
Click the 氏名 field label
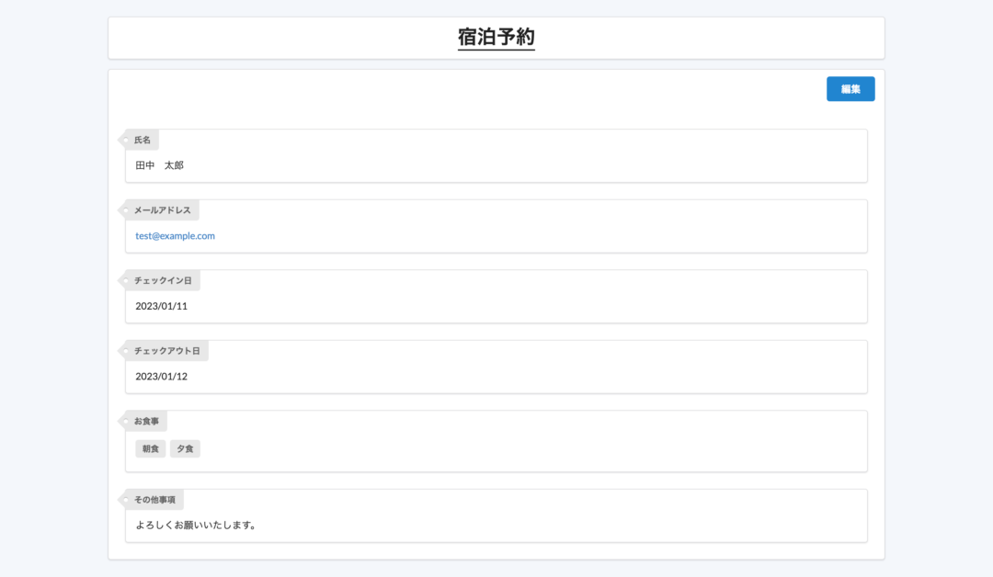143,141
